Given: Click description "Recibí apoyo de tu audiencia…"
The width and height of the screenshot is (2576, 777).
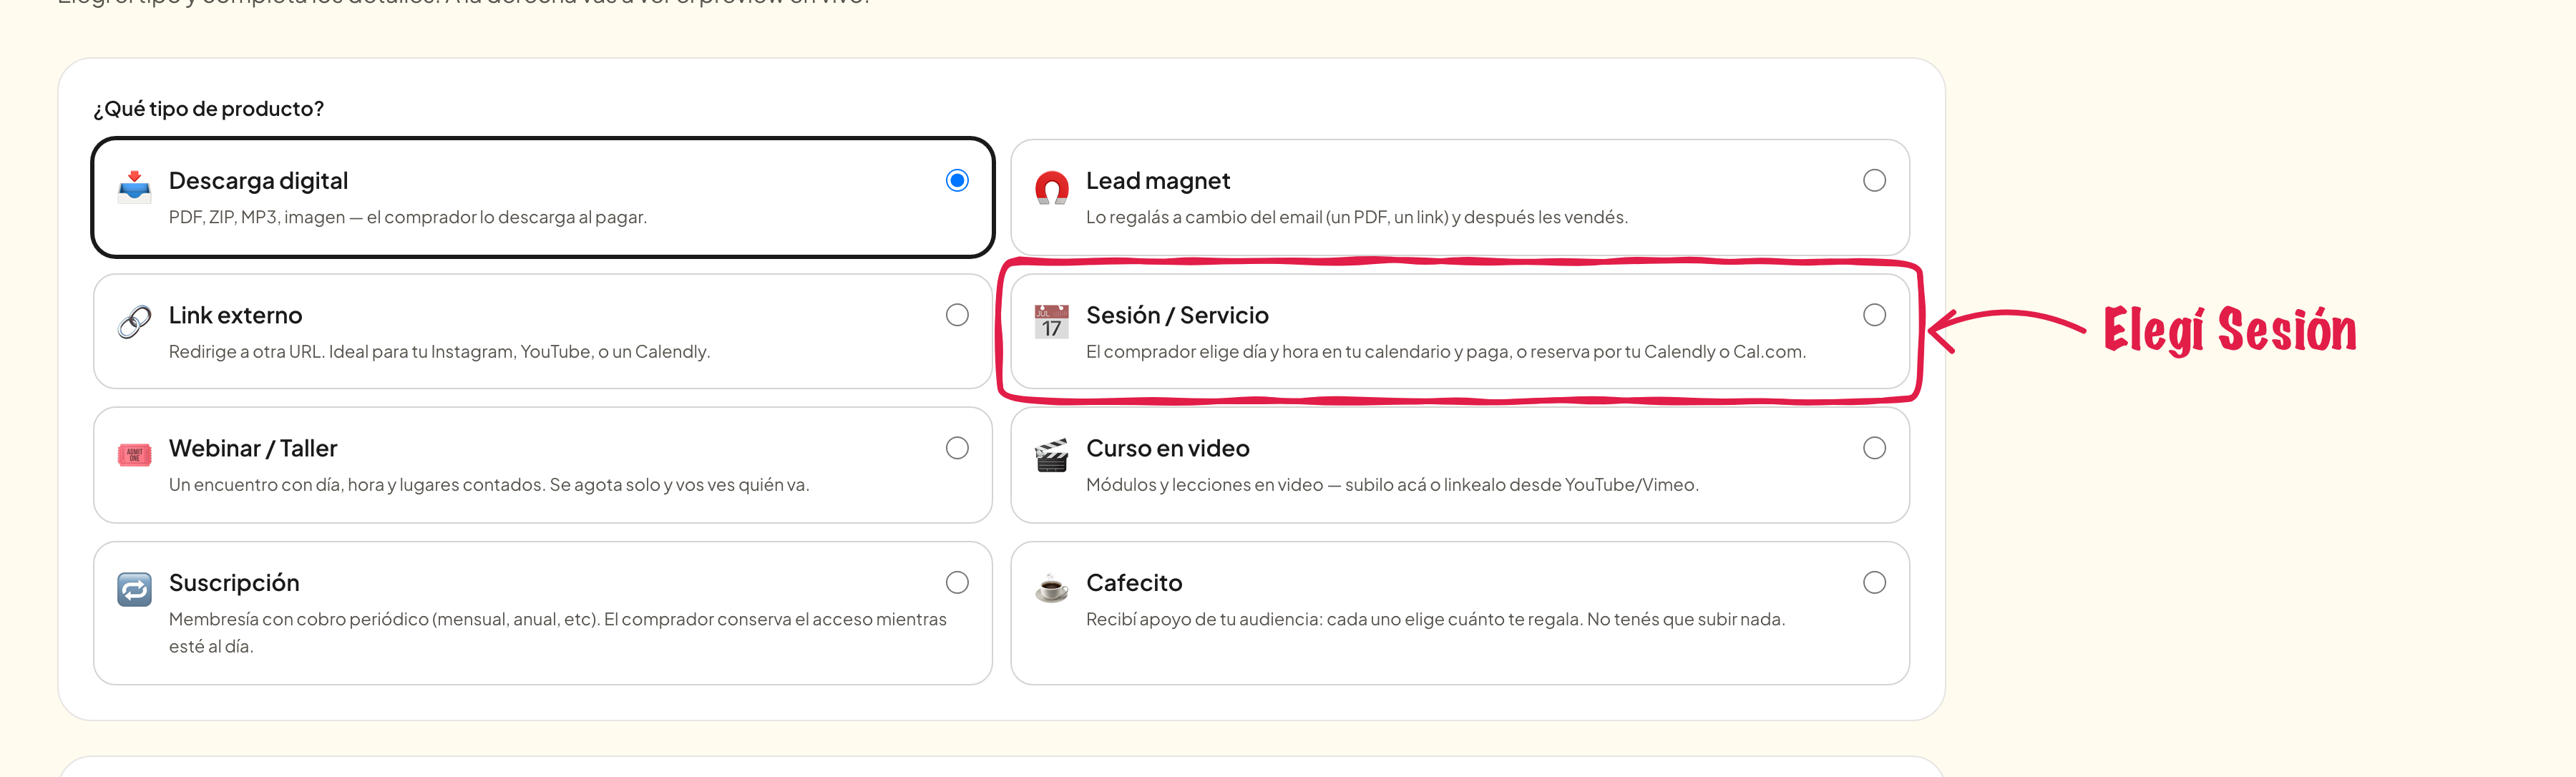Looking at the screenshot, I should 1435,619.
